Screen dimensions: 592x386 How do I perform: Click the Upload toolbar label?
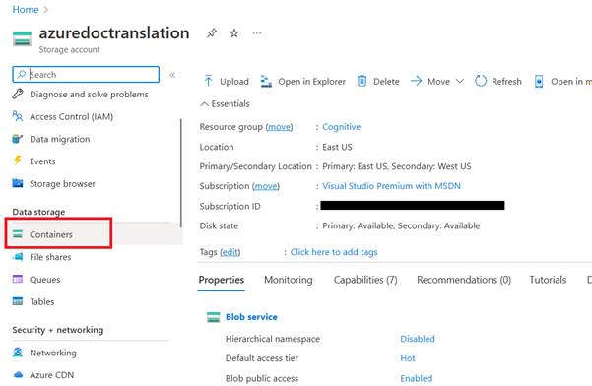point(234,81)
